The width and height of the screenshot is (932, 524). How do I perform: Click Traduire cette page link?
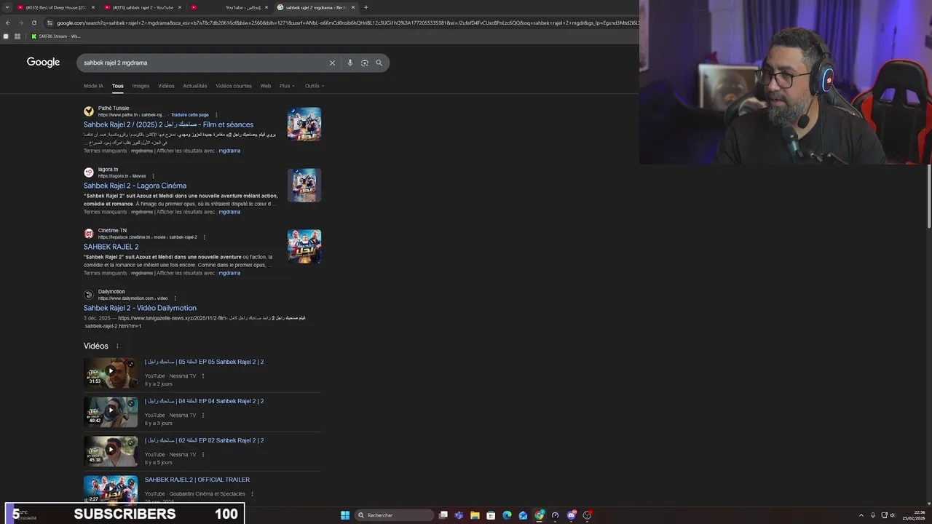pyautogui.click(x=189, y=115)
